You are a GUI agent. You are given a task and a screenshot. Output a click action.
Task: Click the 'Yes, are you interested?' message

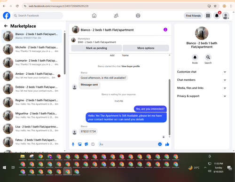(150, 109)
